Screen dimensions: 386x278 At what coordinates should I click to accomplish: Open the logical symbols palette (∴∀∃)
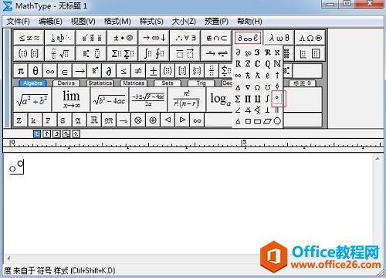pyautogui.click(x=185, y=38)
